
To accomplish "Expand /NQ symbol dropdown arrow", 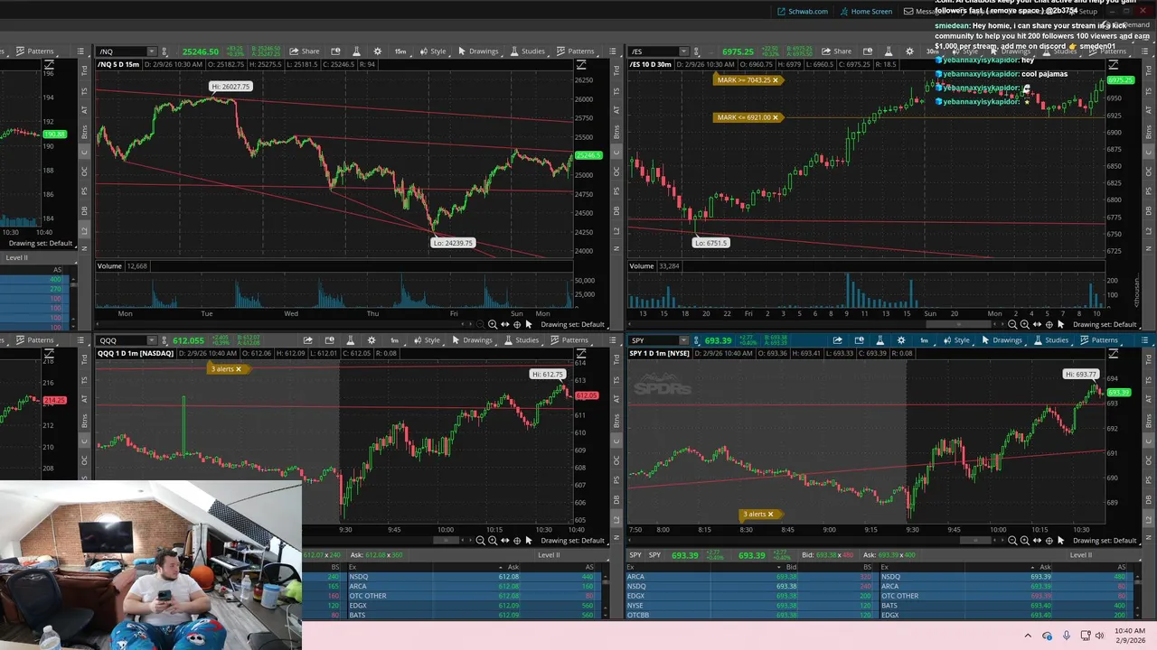I will (151, 51).
